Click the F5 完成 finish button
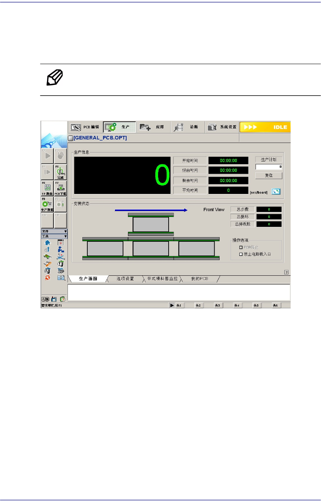Viewport: 321px width, 504px height. click(60, 172)
